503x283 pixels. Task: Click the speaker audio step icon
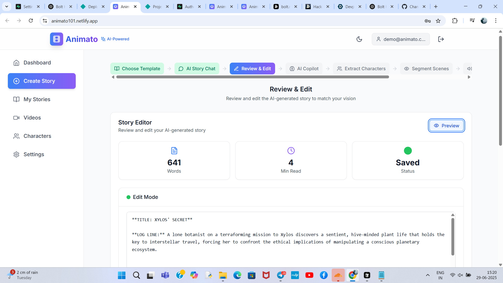pyautogui.click(x=469, y=69)
